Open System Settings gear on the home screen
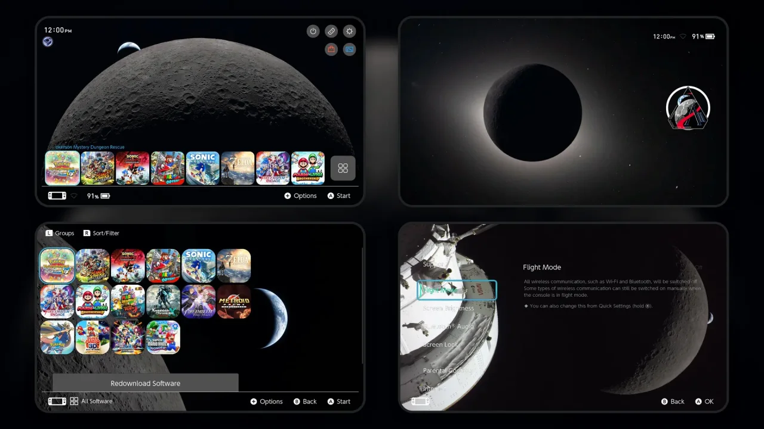Viewport: 764px width, 429px height. [350, 31]
